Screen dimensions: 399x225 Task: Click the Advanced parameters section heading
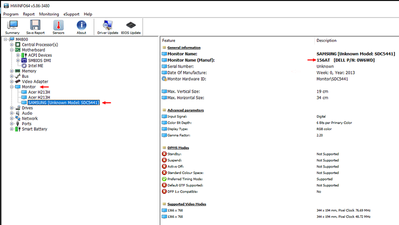(186, 110)
